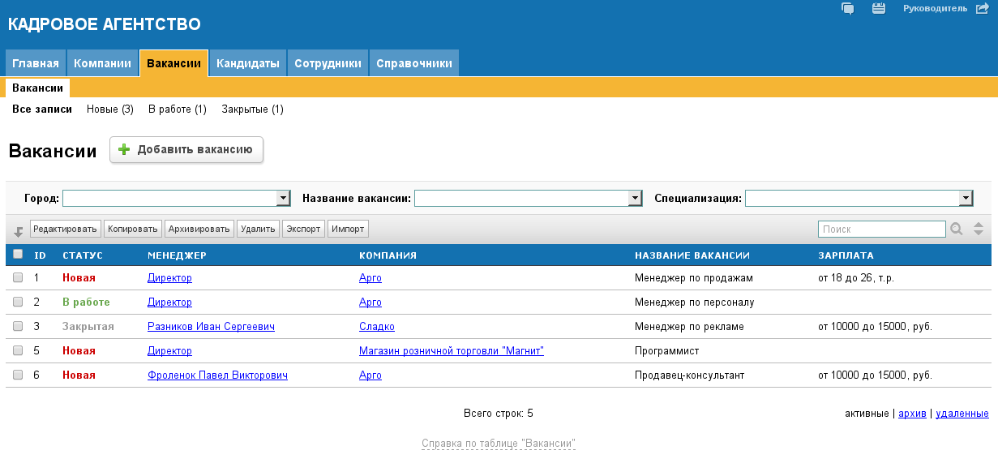Viewport: 998px width, 459px height.
Task: Click the green plus Добавить вакансию button
Action: click(186, 150)
